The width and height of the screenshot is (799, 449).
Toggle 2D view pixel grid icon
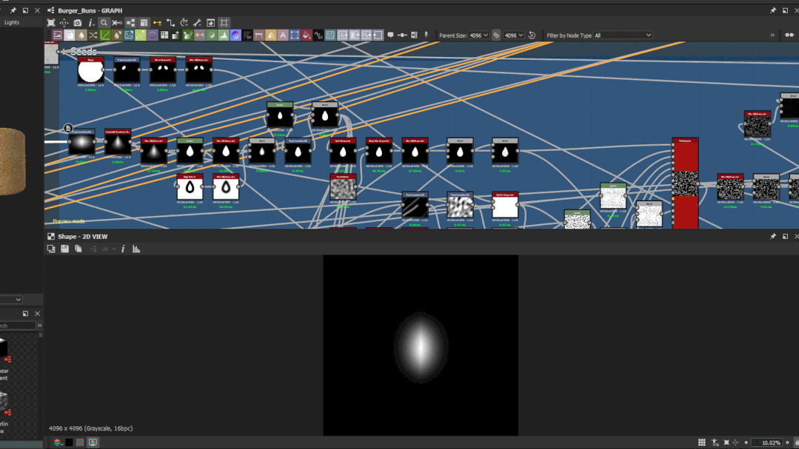click(702, 442)
